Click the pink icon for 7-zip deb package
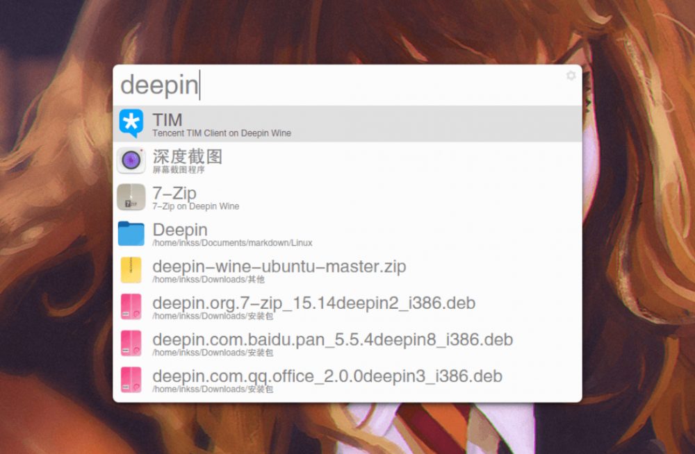The height and width of the screenshot is (454, 695). pyautogui.click(x=131, y=307)
